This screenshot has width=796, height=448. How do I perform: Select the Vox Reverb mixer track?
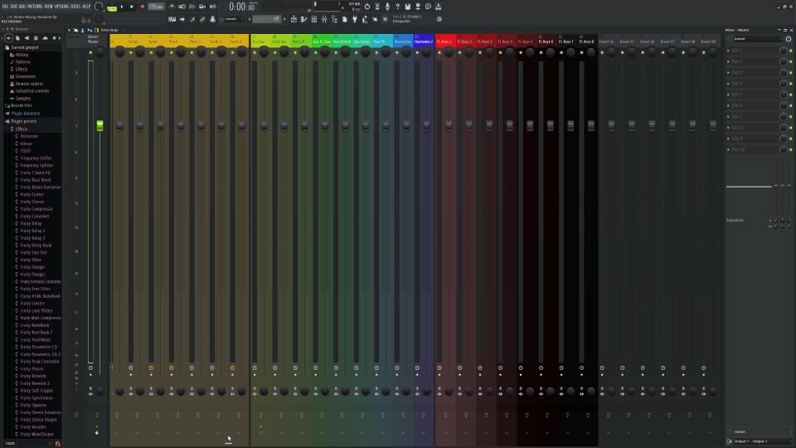tap(342, 40)
